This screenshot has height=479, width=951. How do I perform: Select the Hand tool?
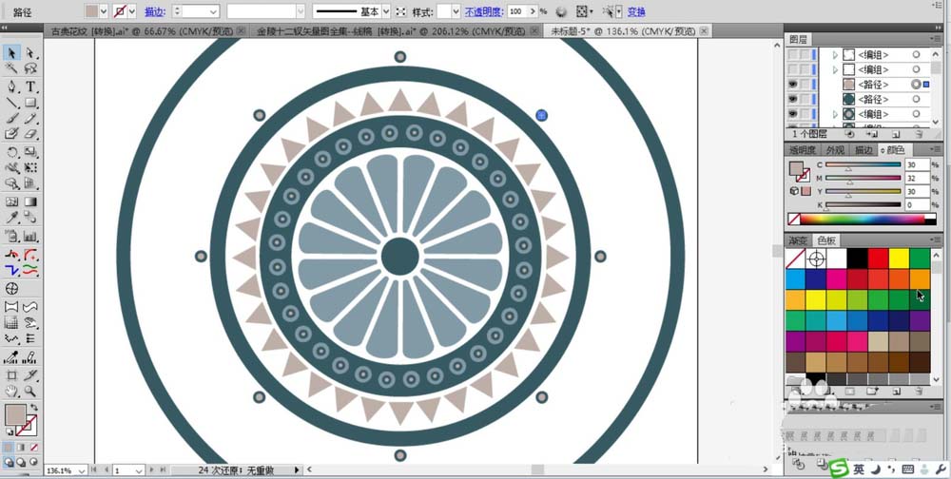[x=11, y=391]
